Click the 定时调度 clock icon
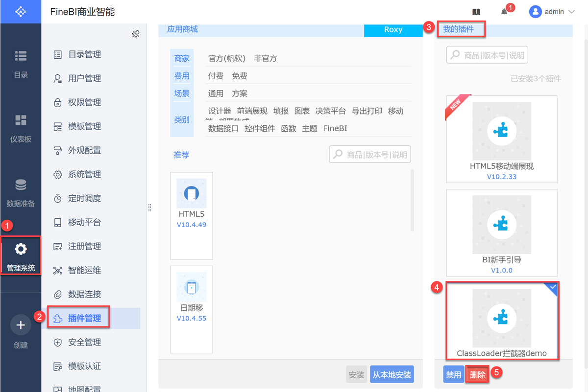 pos(58,198)
